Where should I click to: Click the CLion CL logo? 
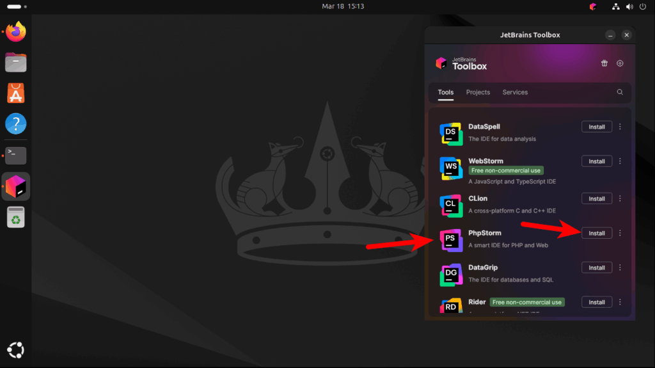[451, 205]
